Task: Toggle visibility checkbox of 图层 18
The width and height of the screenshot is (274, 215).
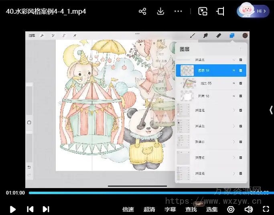Action: click(x=241, y=96)
